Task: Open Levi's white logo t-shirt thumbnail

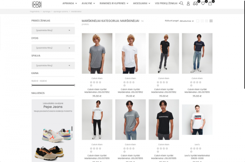Action: coord(197,120)
